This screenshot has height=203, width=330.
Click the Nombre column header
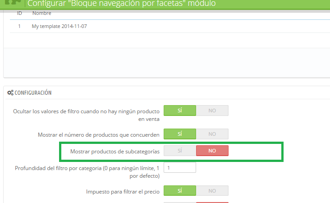[41, 13]
